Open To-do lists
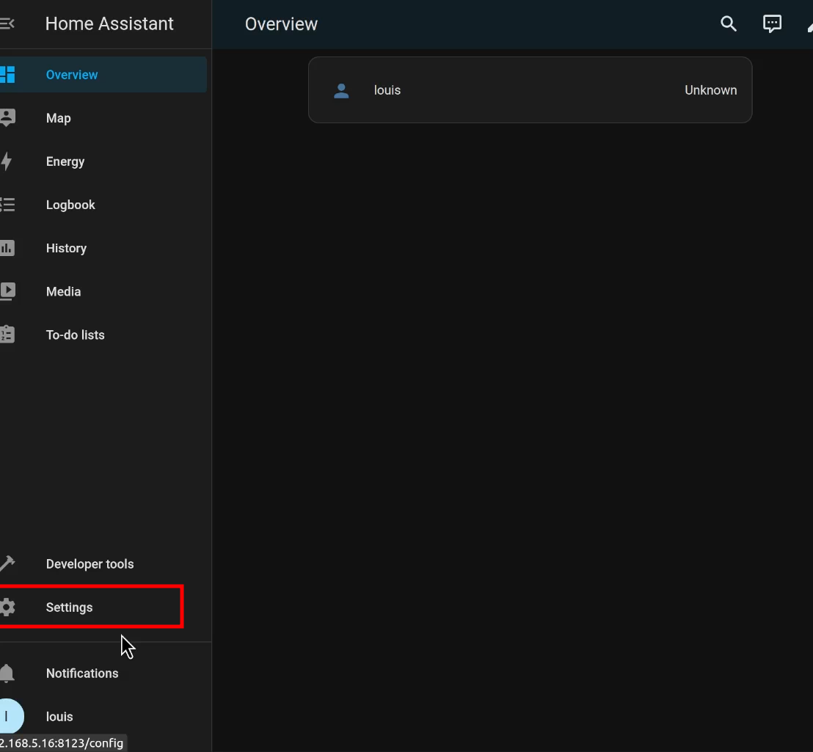 pos(103,335)
